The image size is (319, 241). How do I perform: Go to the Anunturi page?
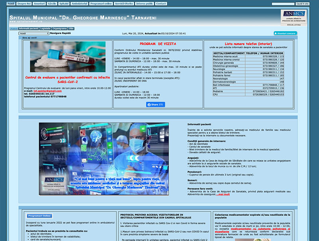(x=39, y=4)
